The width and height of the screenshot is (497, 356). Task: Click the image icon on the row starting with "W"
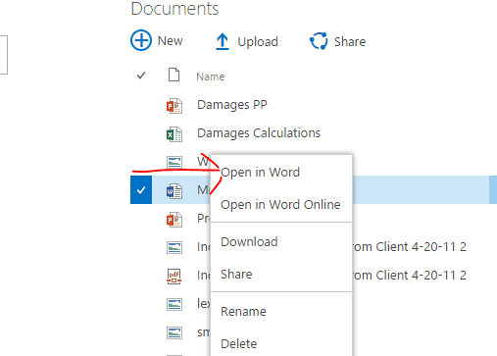(x=174, y=162)
